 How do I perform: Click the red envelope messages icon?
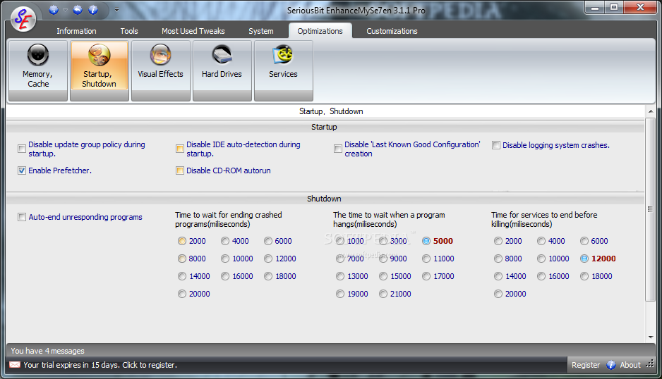coord(15,365)
